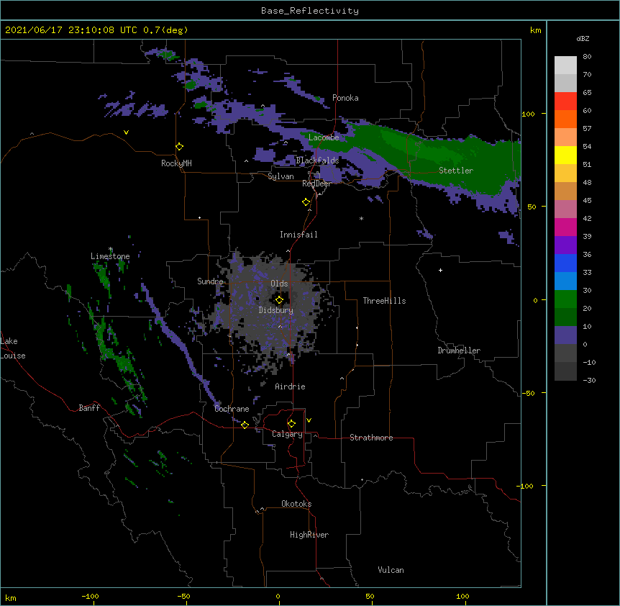
Task: Pick the blue 36–33 dBZ legend swatch
Action: coord(565,263)
